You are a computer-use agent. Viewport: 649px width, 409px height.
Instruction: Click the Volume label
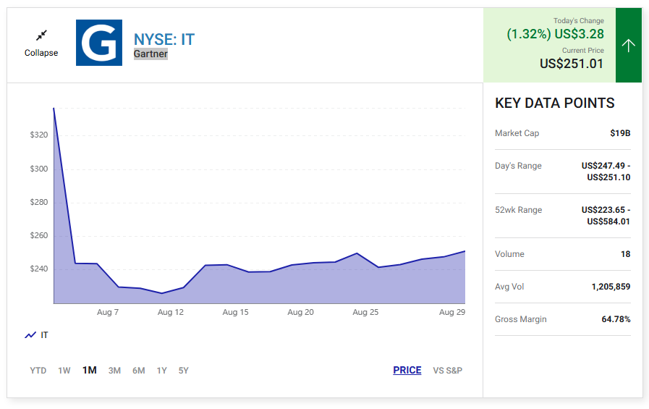pyautogui.click(x=509, y=254)
